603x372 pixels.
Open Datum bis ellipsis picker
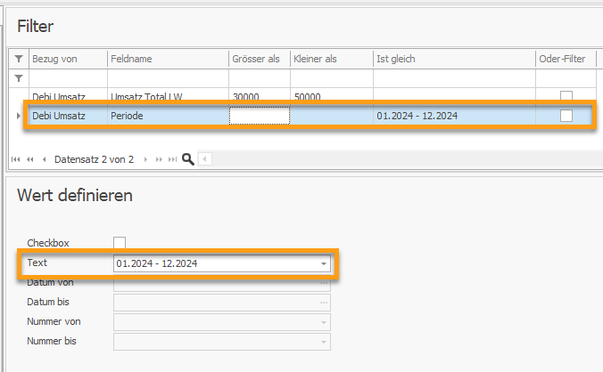[x=324, y=303]
